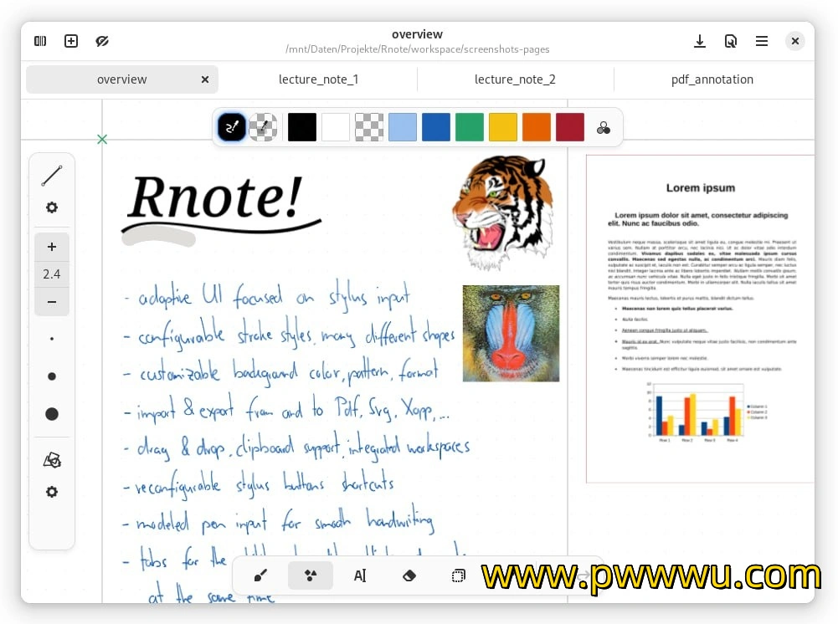Select the dark blue color swatch
This screenshot has width=838, height=624.
pos(436,127)
